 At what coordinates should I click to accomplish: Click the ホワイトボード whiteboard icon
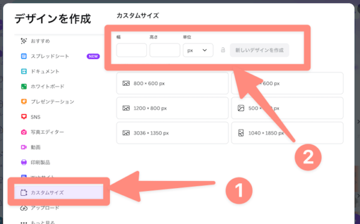(x=23, y=86)
